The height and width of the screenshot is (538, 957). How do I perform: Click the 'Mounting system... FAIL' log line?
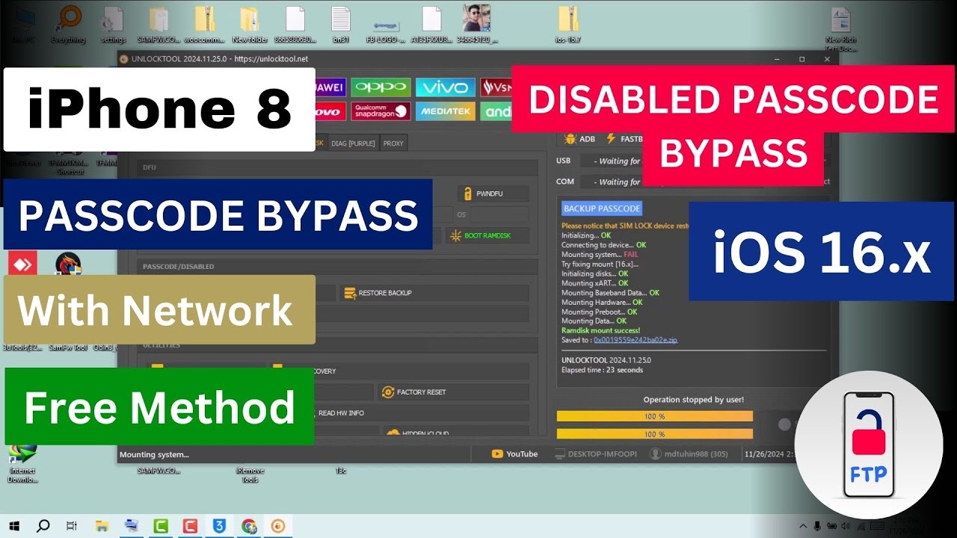(600, 254)
